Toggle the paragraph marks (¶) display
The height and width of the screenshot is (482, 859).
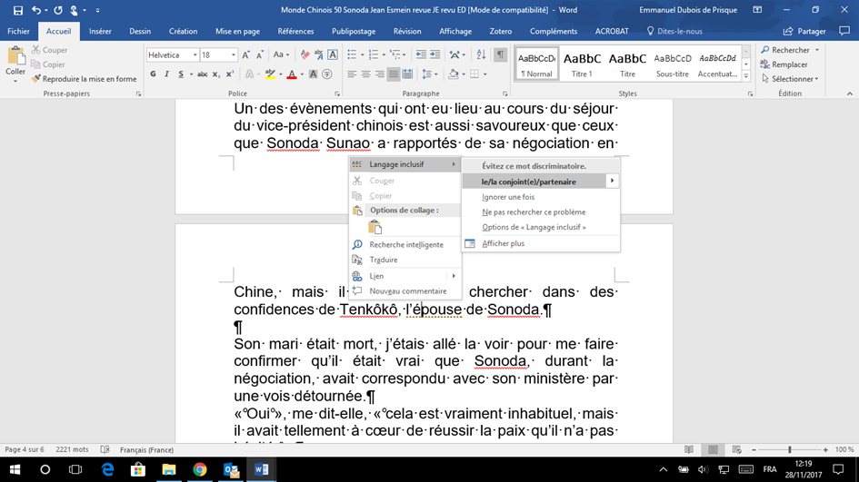[x=500, y=55]
